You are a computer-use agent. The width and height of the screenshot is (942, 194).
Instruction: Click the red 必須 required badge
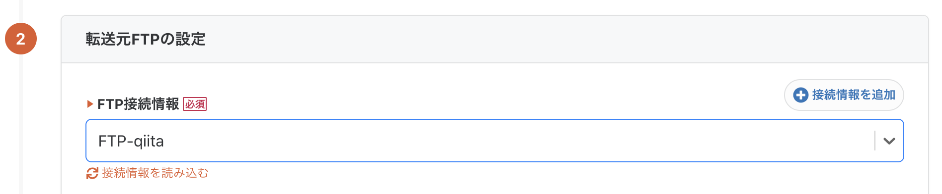pyautogui.click(x=195, y=104)
